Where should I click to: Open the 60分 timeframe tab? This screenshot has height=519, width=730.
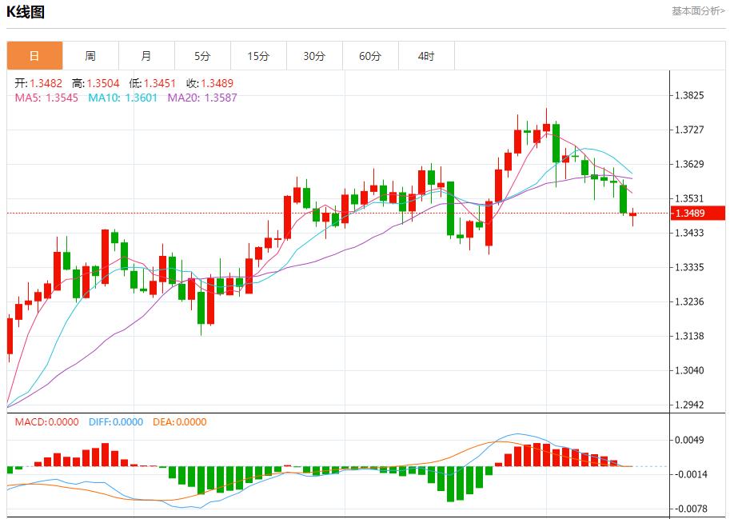pyautogui.click(x=370, y=56)
